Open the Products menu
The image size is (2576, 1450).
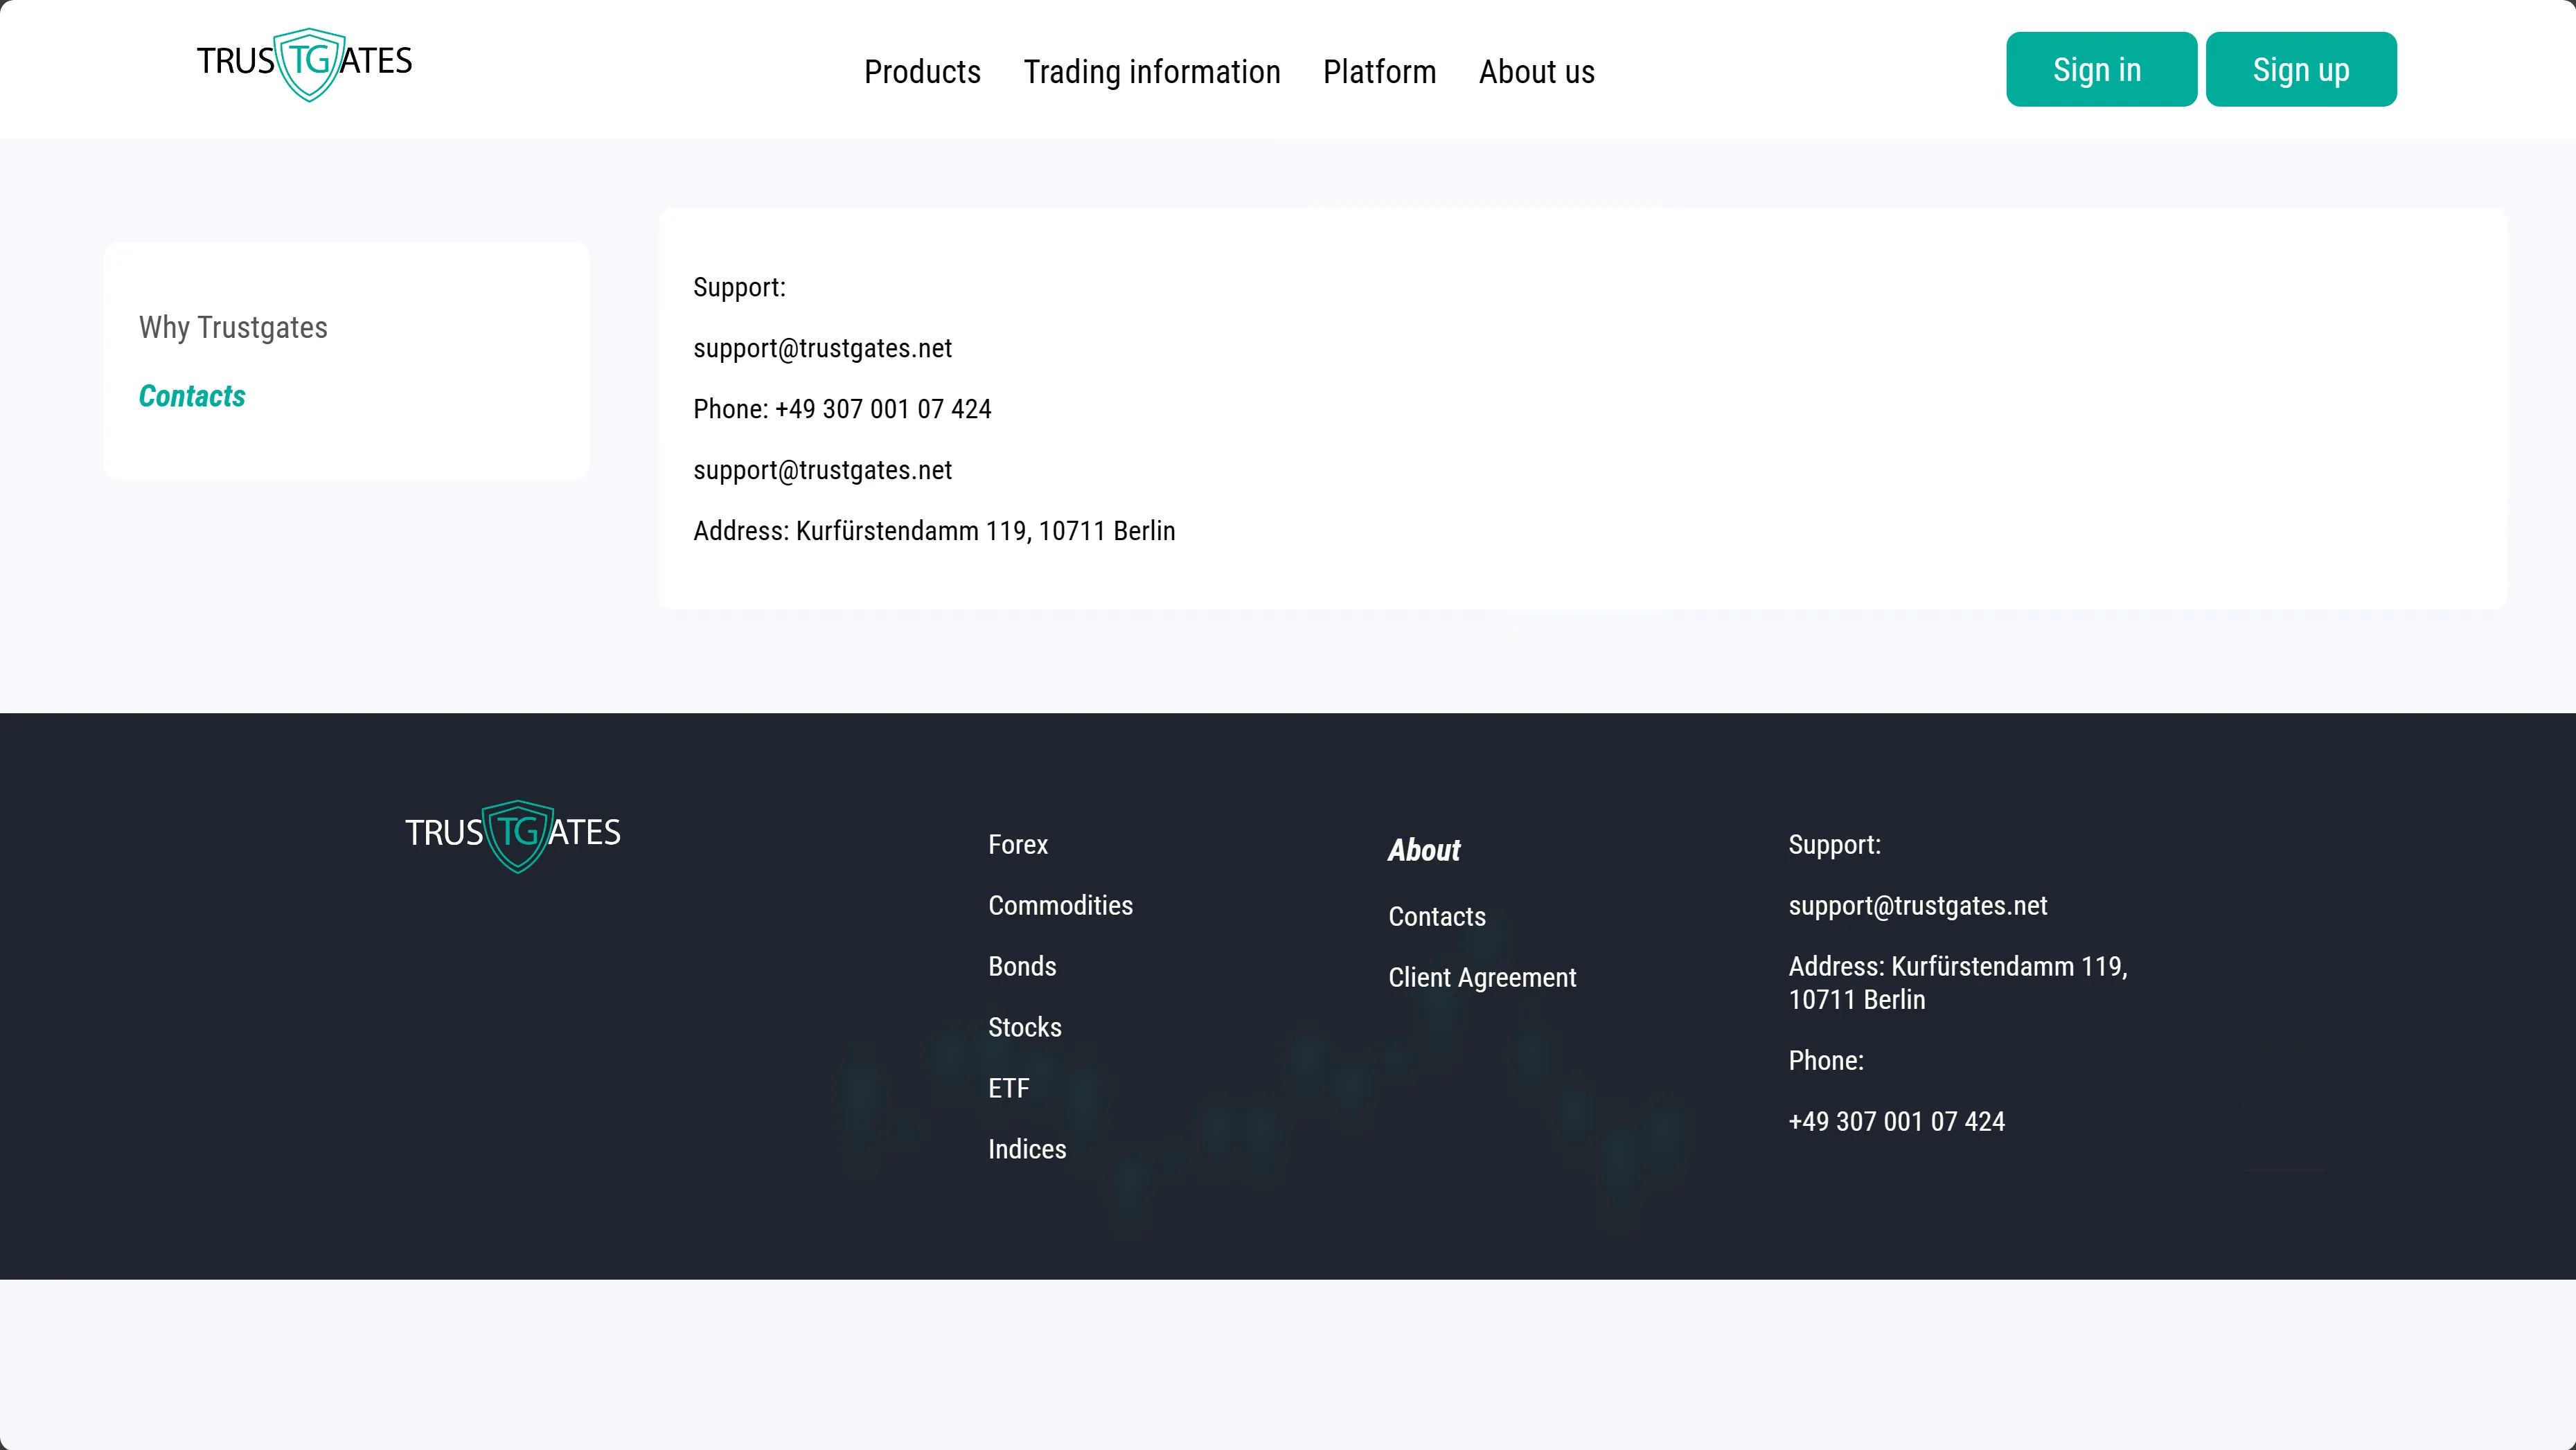click(922, 72)
